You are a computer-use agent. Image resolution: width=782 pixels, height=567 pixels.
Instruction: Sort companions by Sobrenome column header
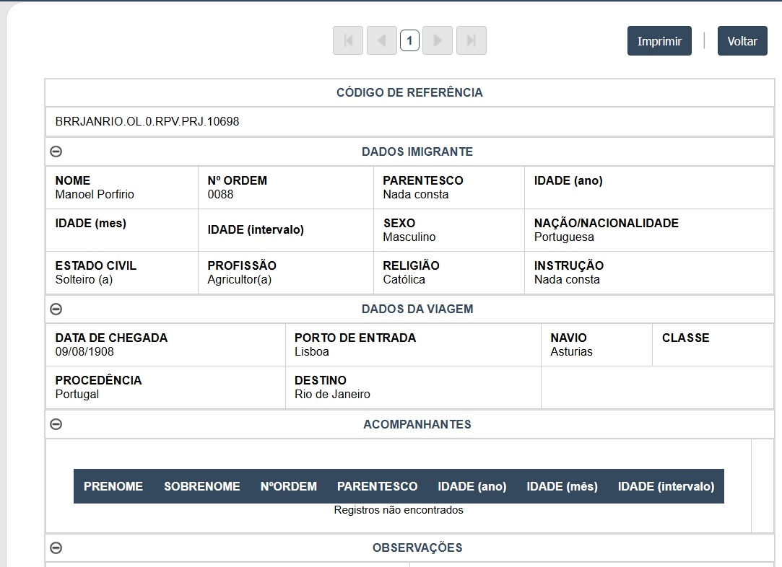click(x=202, y=486)
